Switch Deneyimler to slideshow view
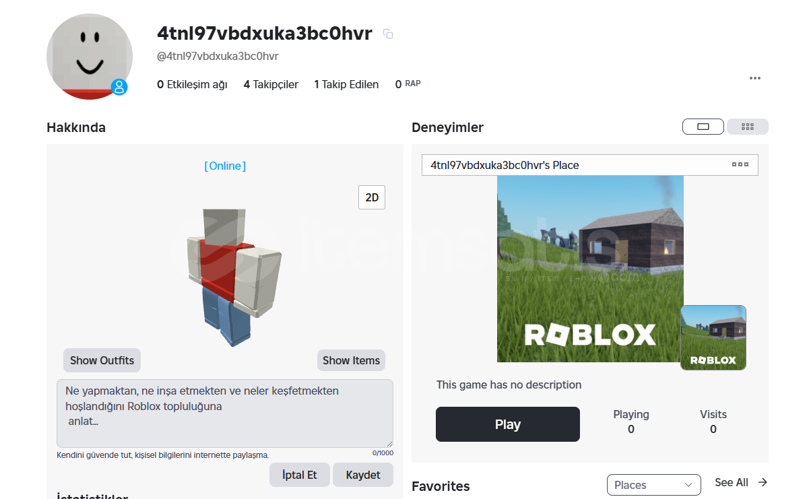This screenshot has height=499, width=809. point(703,127)
